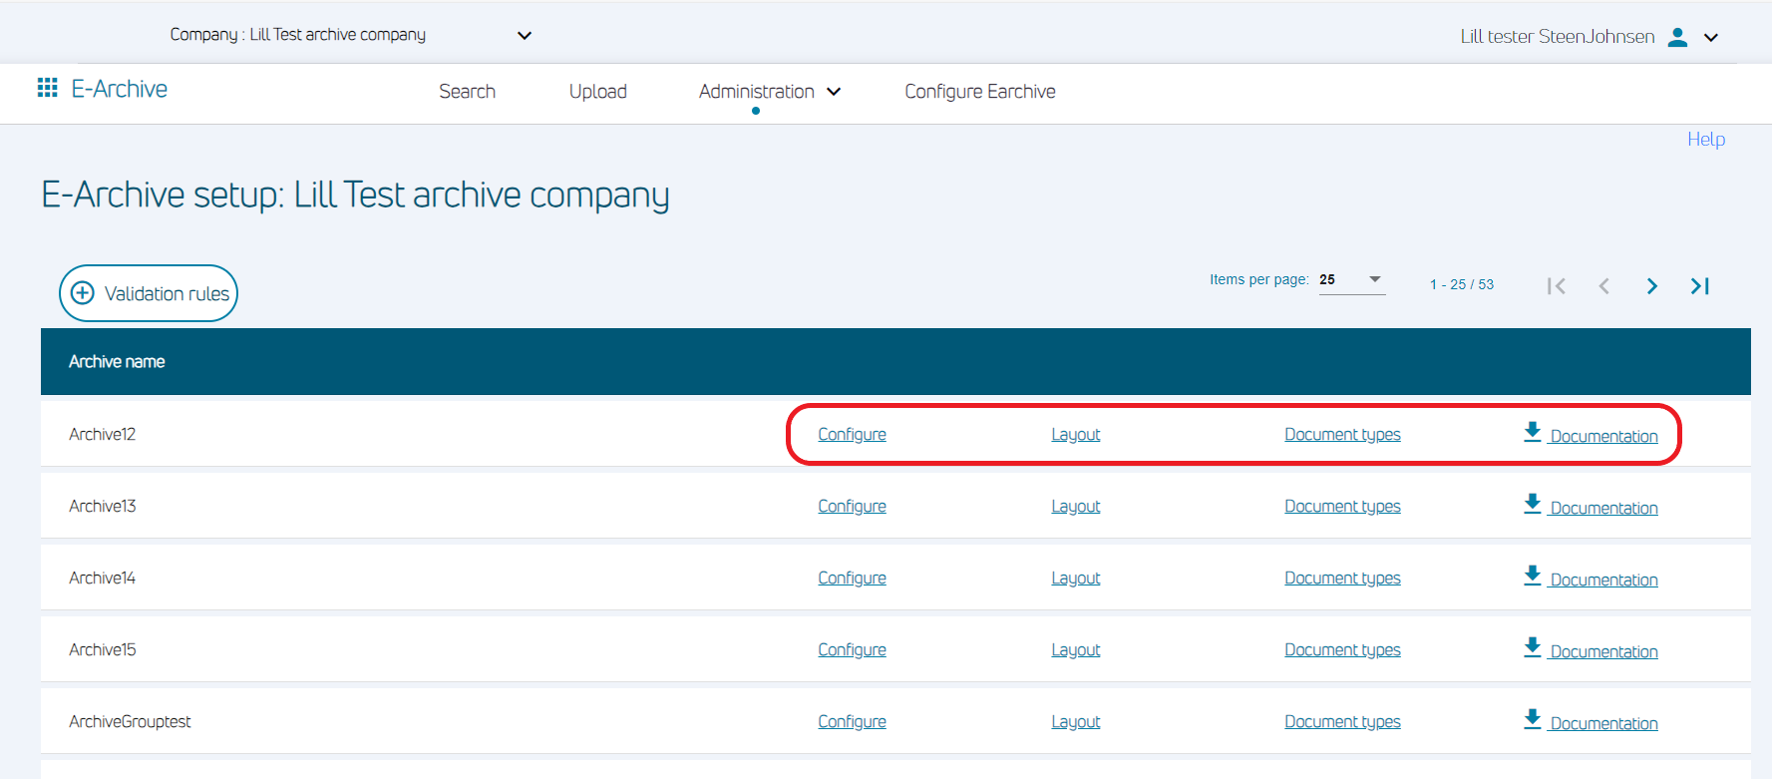Open the Configure Earchive menu item
1772x779 pixels.
979,92
